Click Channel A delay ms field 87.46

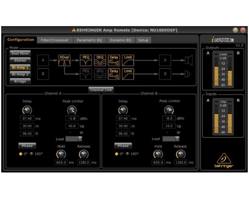pyautogui.click(x=27, y=119)
